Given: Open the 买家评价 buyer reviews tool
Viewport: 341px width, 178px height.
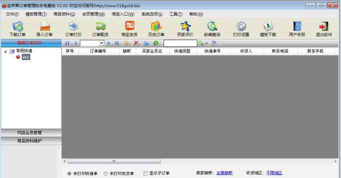Looking at the screenshot, I should pos(185,29).
